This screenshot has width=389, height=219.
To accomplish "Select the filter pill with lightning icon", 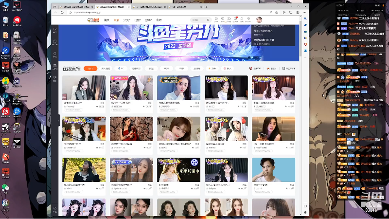I will click(212, 68).
